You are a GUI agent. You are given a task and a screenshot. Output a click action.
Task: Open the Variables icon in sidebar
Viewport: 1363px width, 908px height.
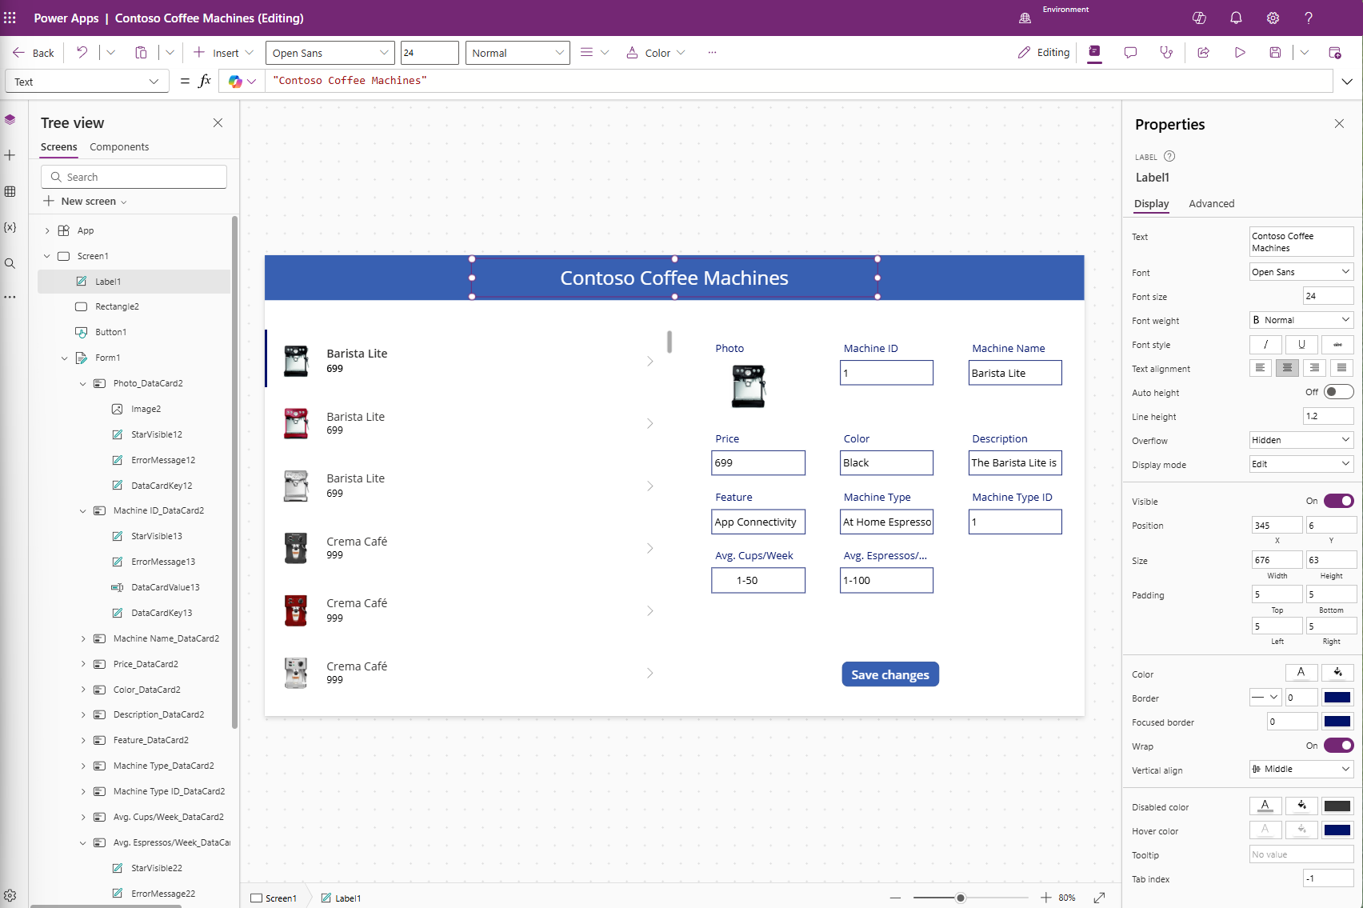tap(10, 227)
